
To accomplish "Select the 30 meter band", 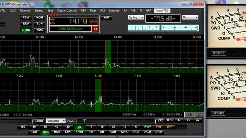I will coord(68,127).
